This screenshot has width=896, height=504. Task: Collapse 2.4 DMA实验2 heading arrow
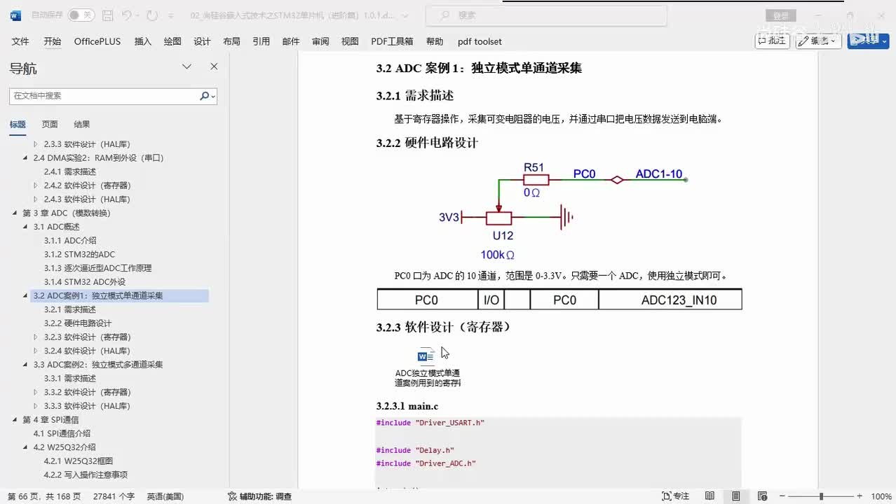point(25,158)
